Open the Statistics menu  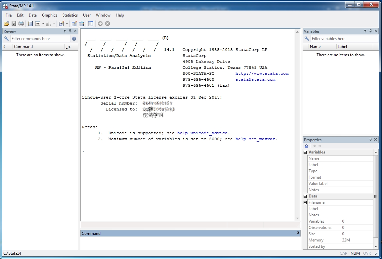tap(70, 15)
